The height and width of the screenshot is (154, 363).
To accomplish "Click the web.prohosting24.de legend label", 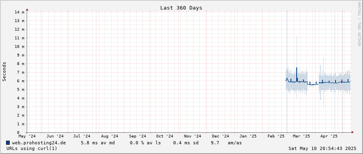I will pyautogui.click(x=39, y=143).
